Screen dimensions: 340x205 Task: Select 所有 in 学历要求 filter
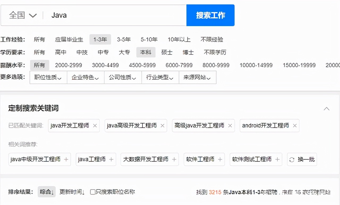39,52
